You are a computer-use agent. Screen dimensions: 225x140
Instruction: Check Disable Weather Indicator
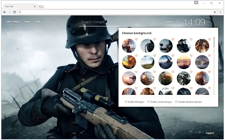176,101
